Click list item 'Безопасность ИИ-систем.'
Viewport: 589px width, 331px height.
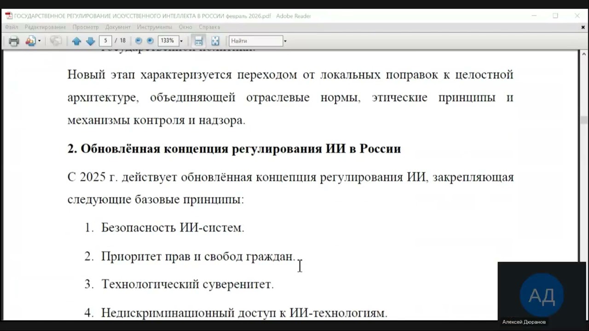(x=173, y=228)
